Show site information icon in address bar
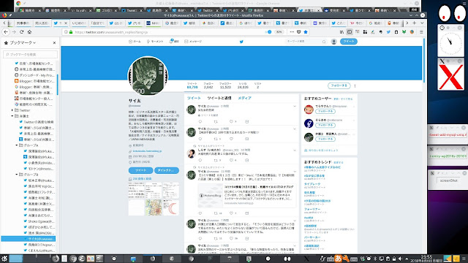468x263 pixels. [66, 32]
